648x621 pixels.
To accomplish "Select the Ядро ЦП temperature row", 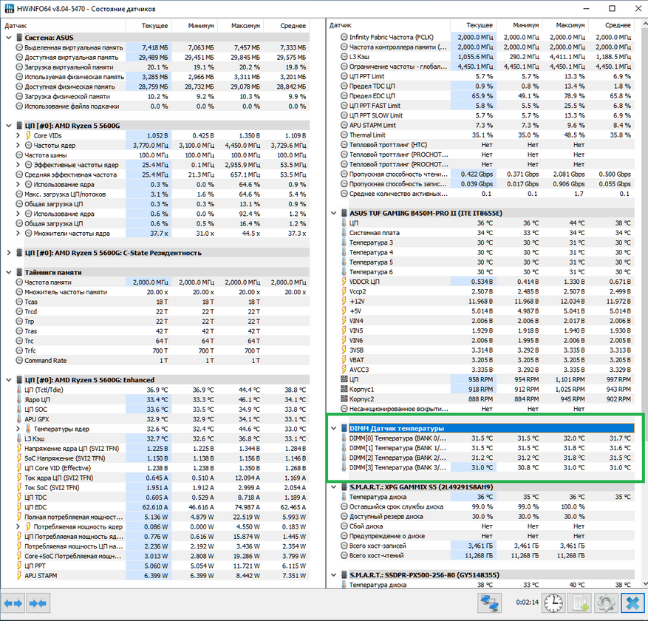I will pyautogui.click(x=163, y=399).
